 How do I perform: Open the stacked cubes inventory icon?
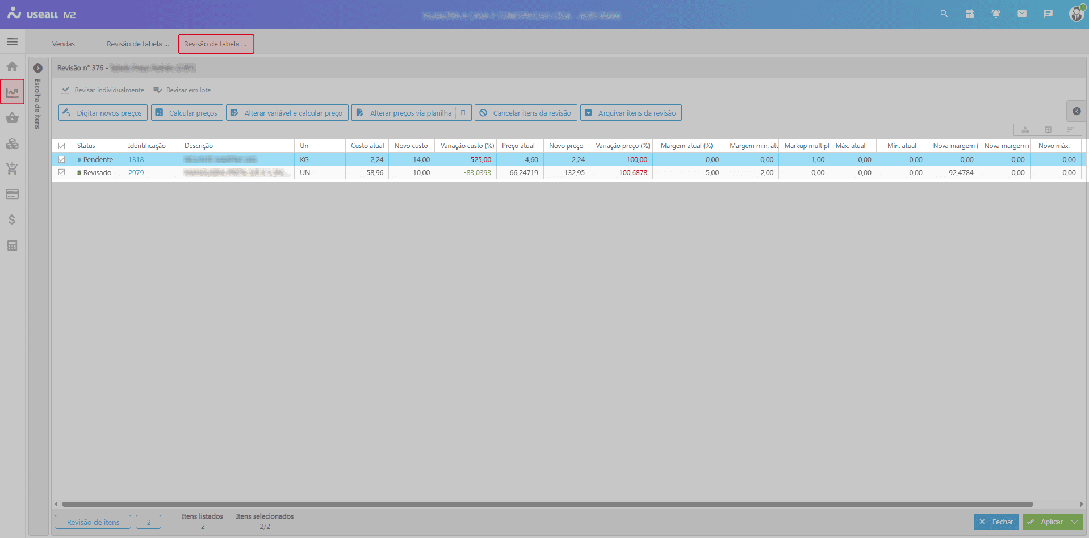coord(12,144)
